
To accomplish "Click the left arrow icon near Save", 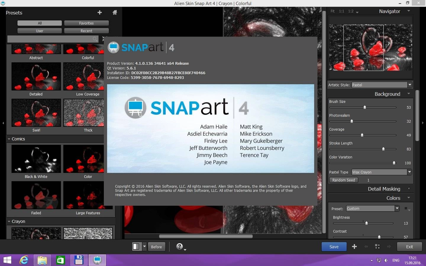I will pyautogui.click(x=366, y=246).
